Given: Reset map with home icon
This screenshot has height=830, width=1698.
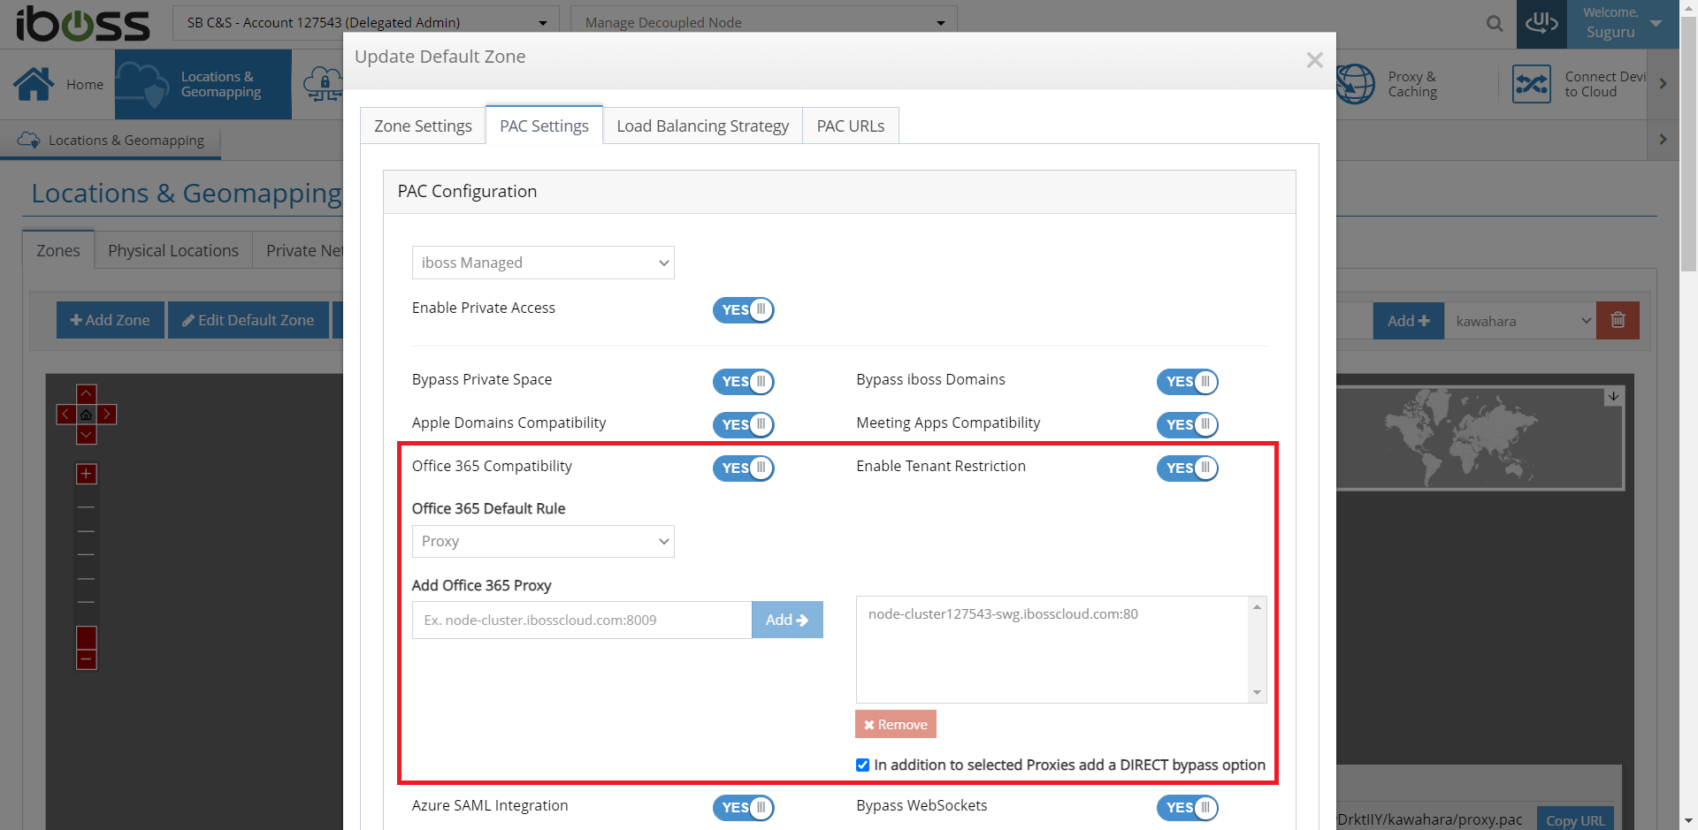Looking at the screenshot, I should coord(87,414).
